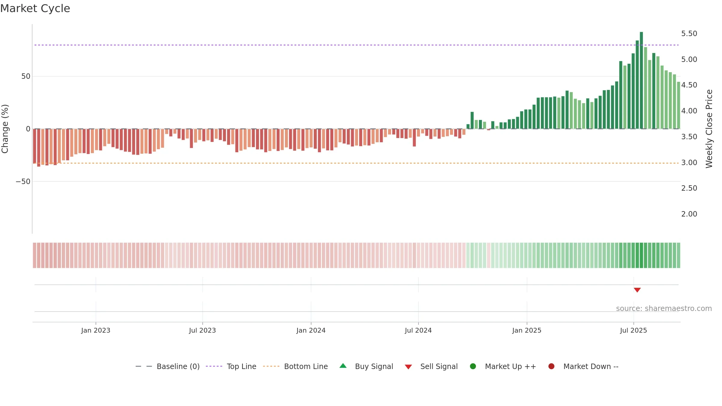Click the 3.50 price axis tick
The width and height of the screenshot is (722, 406).
(689, 137)
